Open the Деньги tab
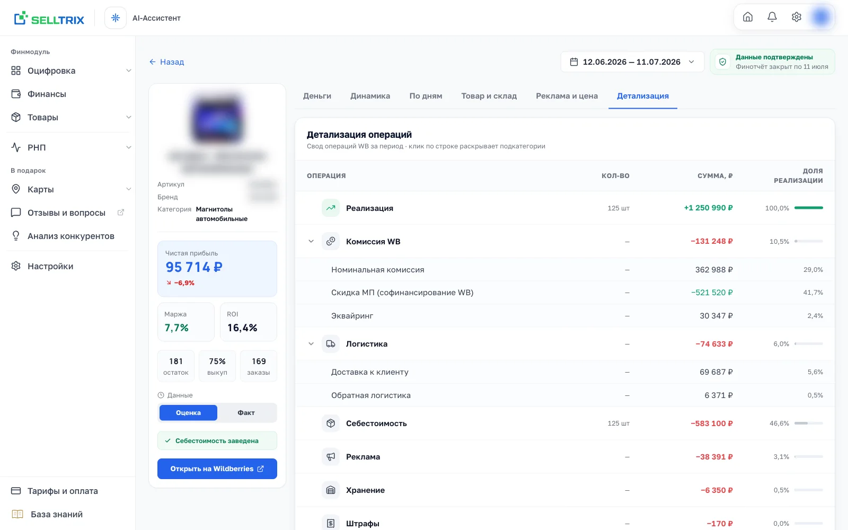The width and height of the screenshot is (848, 530). (317, 96)
